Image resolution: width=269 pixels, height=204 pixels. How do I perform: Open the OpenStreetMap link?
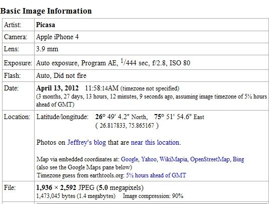point(210,159)
